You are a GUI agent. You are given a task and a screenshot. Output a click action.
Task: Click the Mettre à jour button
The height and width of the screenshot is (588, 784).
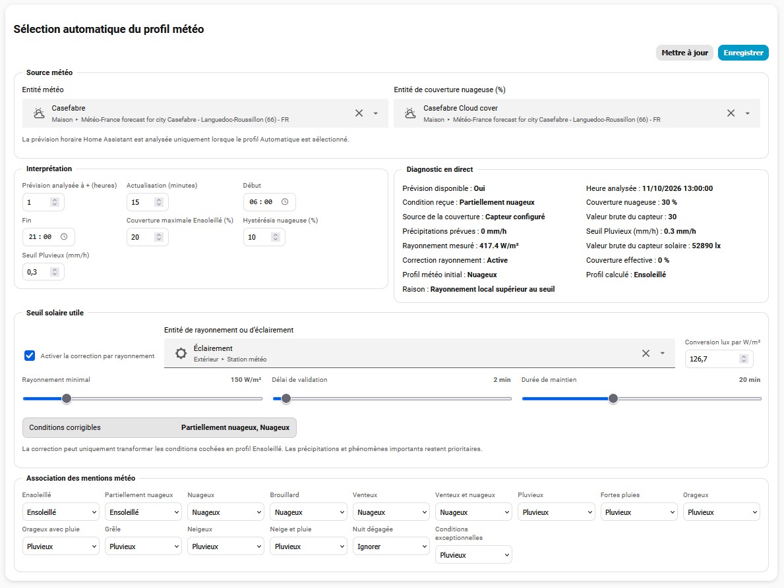click(684, 53)
